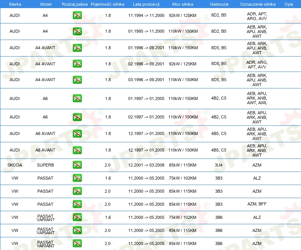
Task: Click the AZM, BFF engine code cell
Action: 257,204
